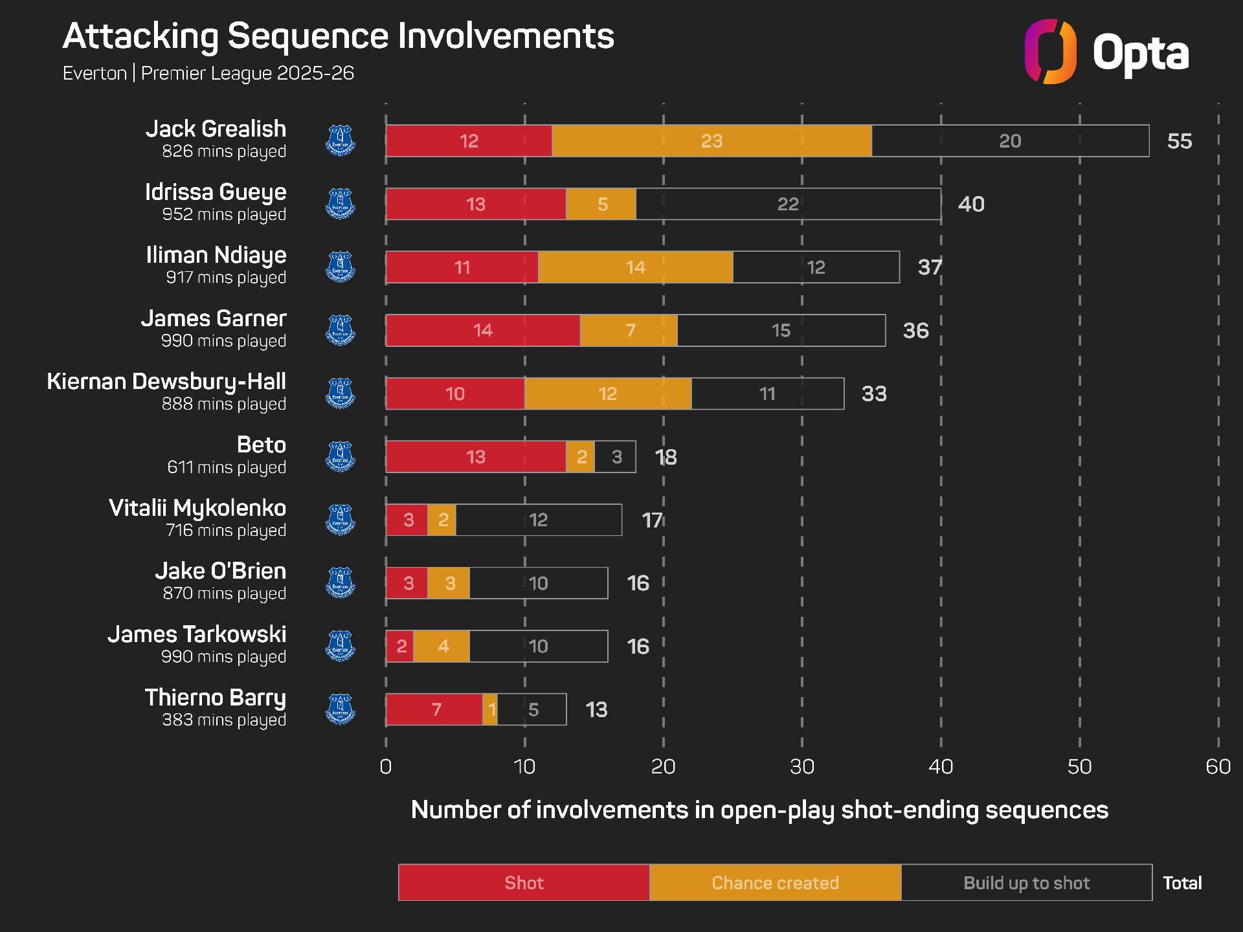
Task: Click Everton crest beside Iliman Ndiaye
Action: 340,267
